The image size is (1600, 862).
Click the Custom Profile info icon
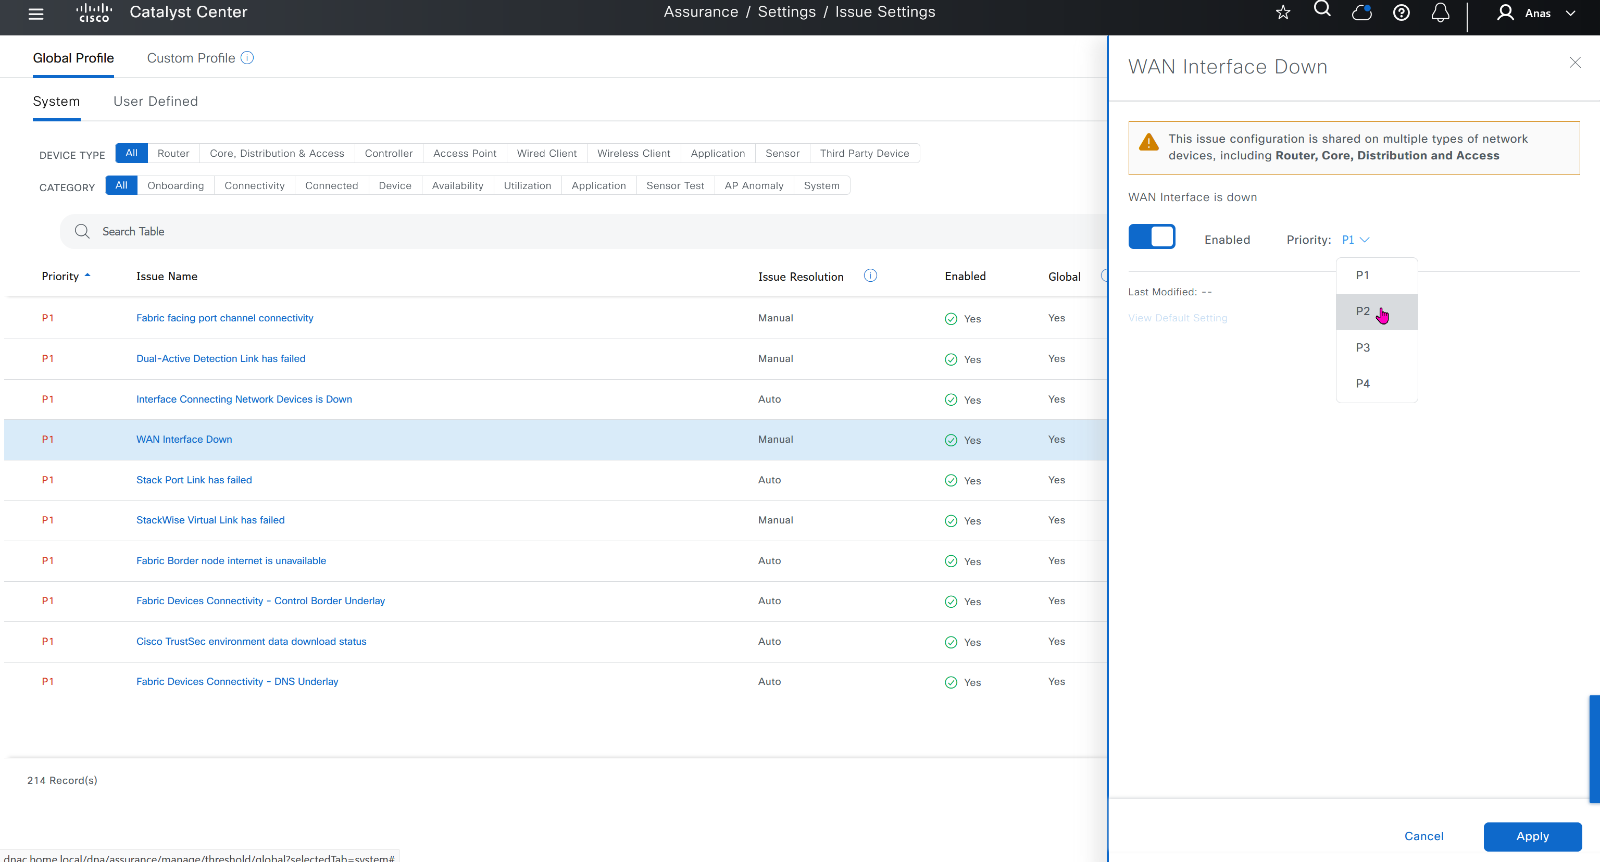coord(247,58)
